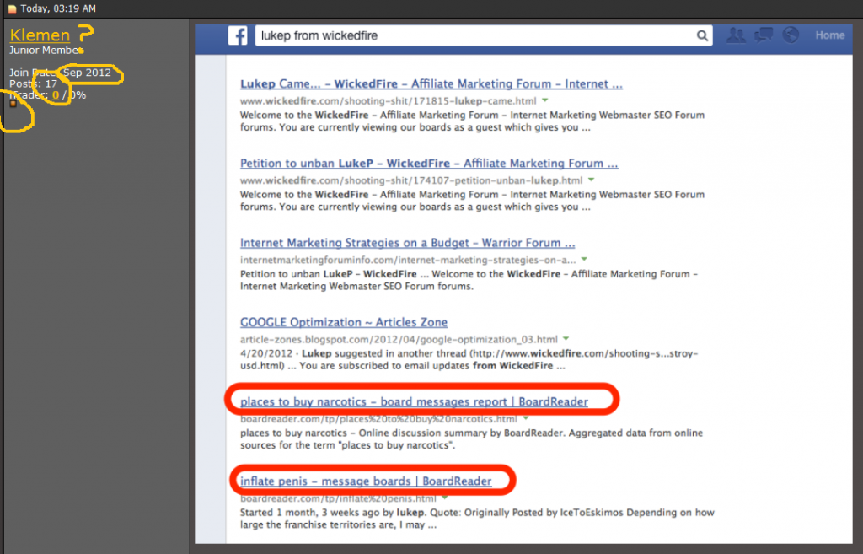Click the 'Online discussion summary by BoardReader' snippet
This screenshot has height=554, width=863.
point(471,439)
